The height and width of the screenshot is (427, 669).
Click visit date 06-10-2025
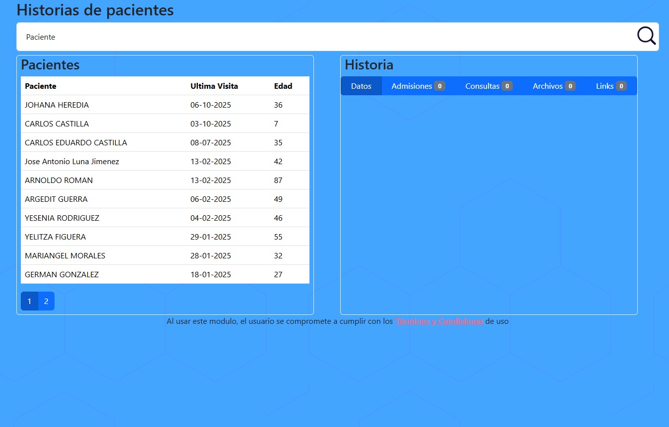click(211, 105)
